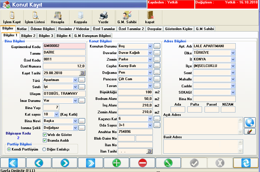Refresh the record with blue arrows button
260x172 pixels.
tap(246, 163)
